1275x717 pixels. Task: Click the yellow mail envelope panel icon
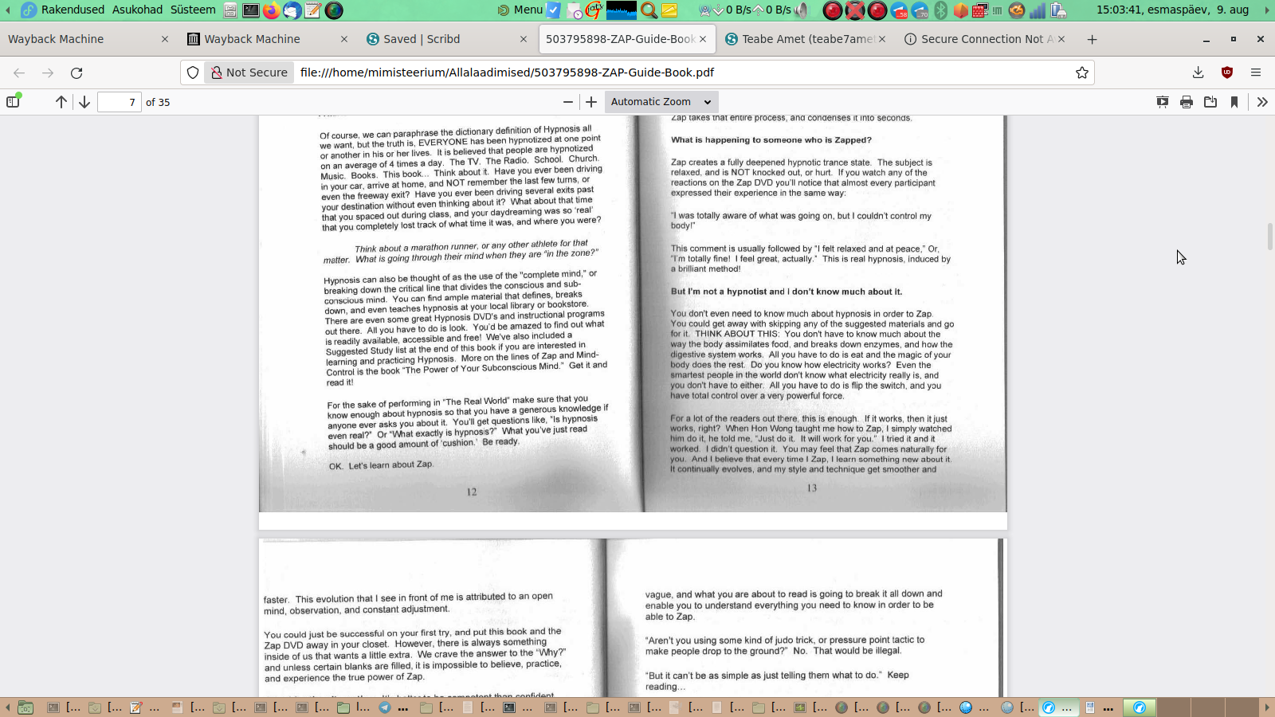coord(669,10)
